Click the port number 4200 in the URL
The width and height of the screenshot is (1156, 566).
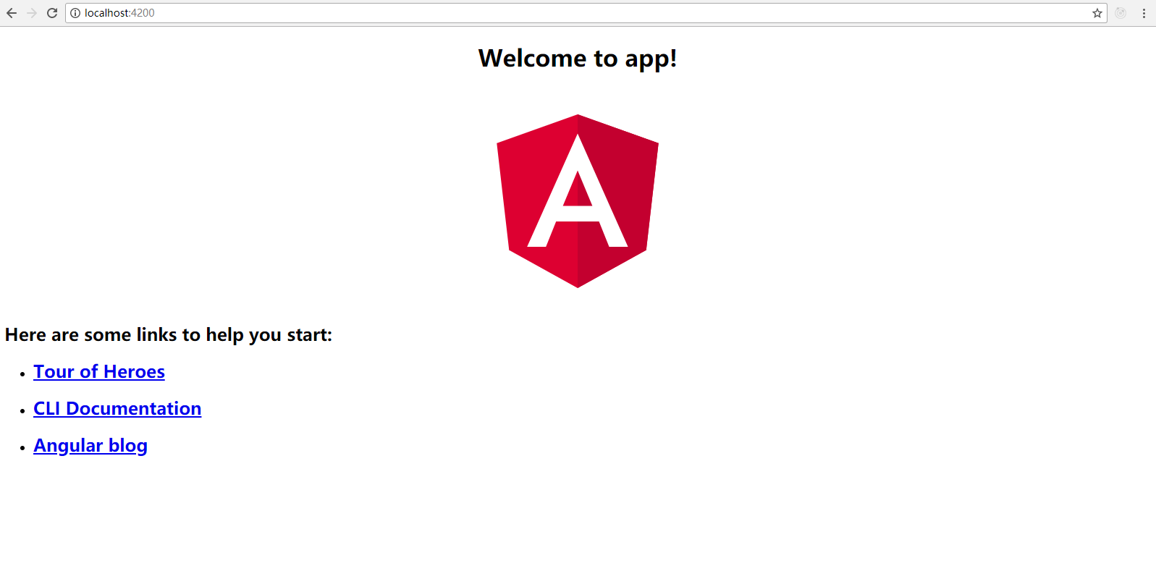pos(143,13)
